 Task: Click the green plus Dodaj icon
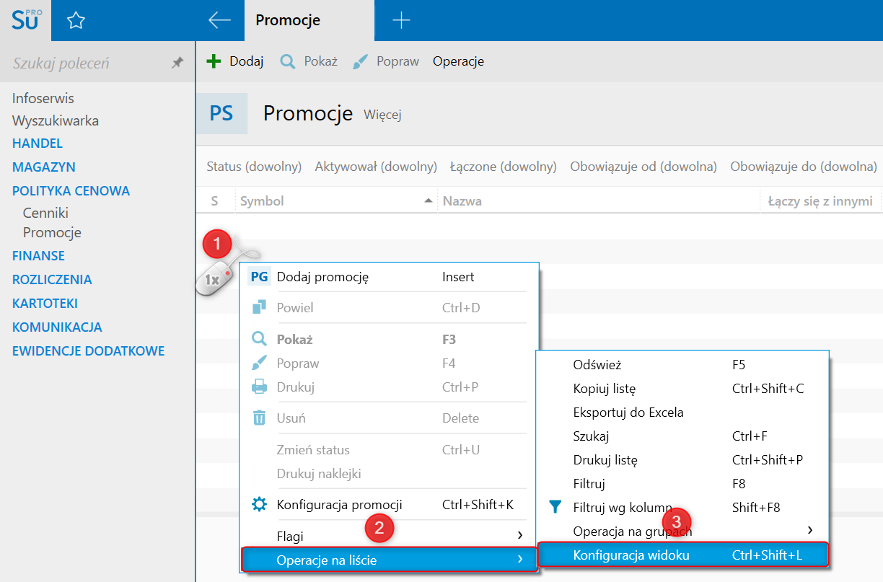coord(214,61)
